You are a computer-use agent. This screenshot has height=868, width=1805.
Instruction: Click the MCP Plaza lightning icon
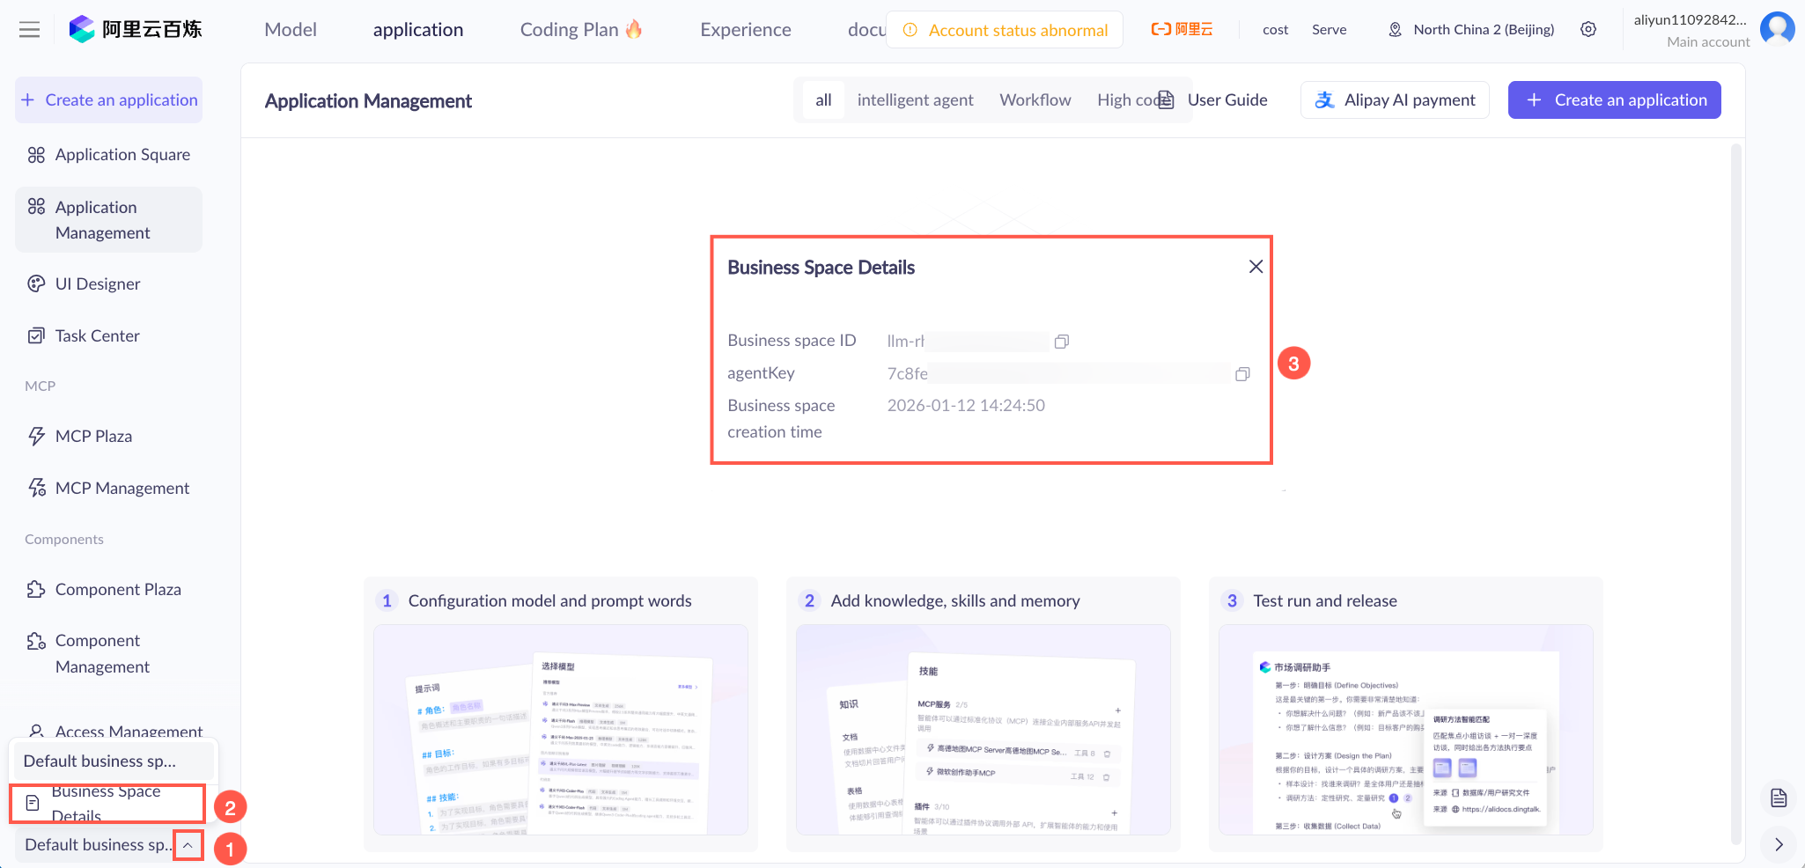(x=36, y=436)
